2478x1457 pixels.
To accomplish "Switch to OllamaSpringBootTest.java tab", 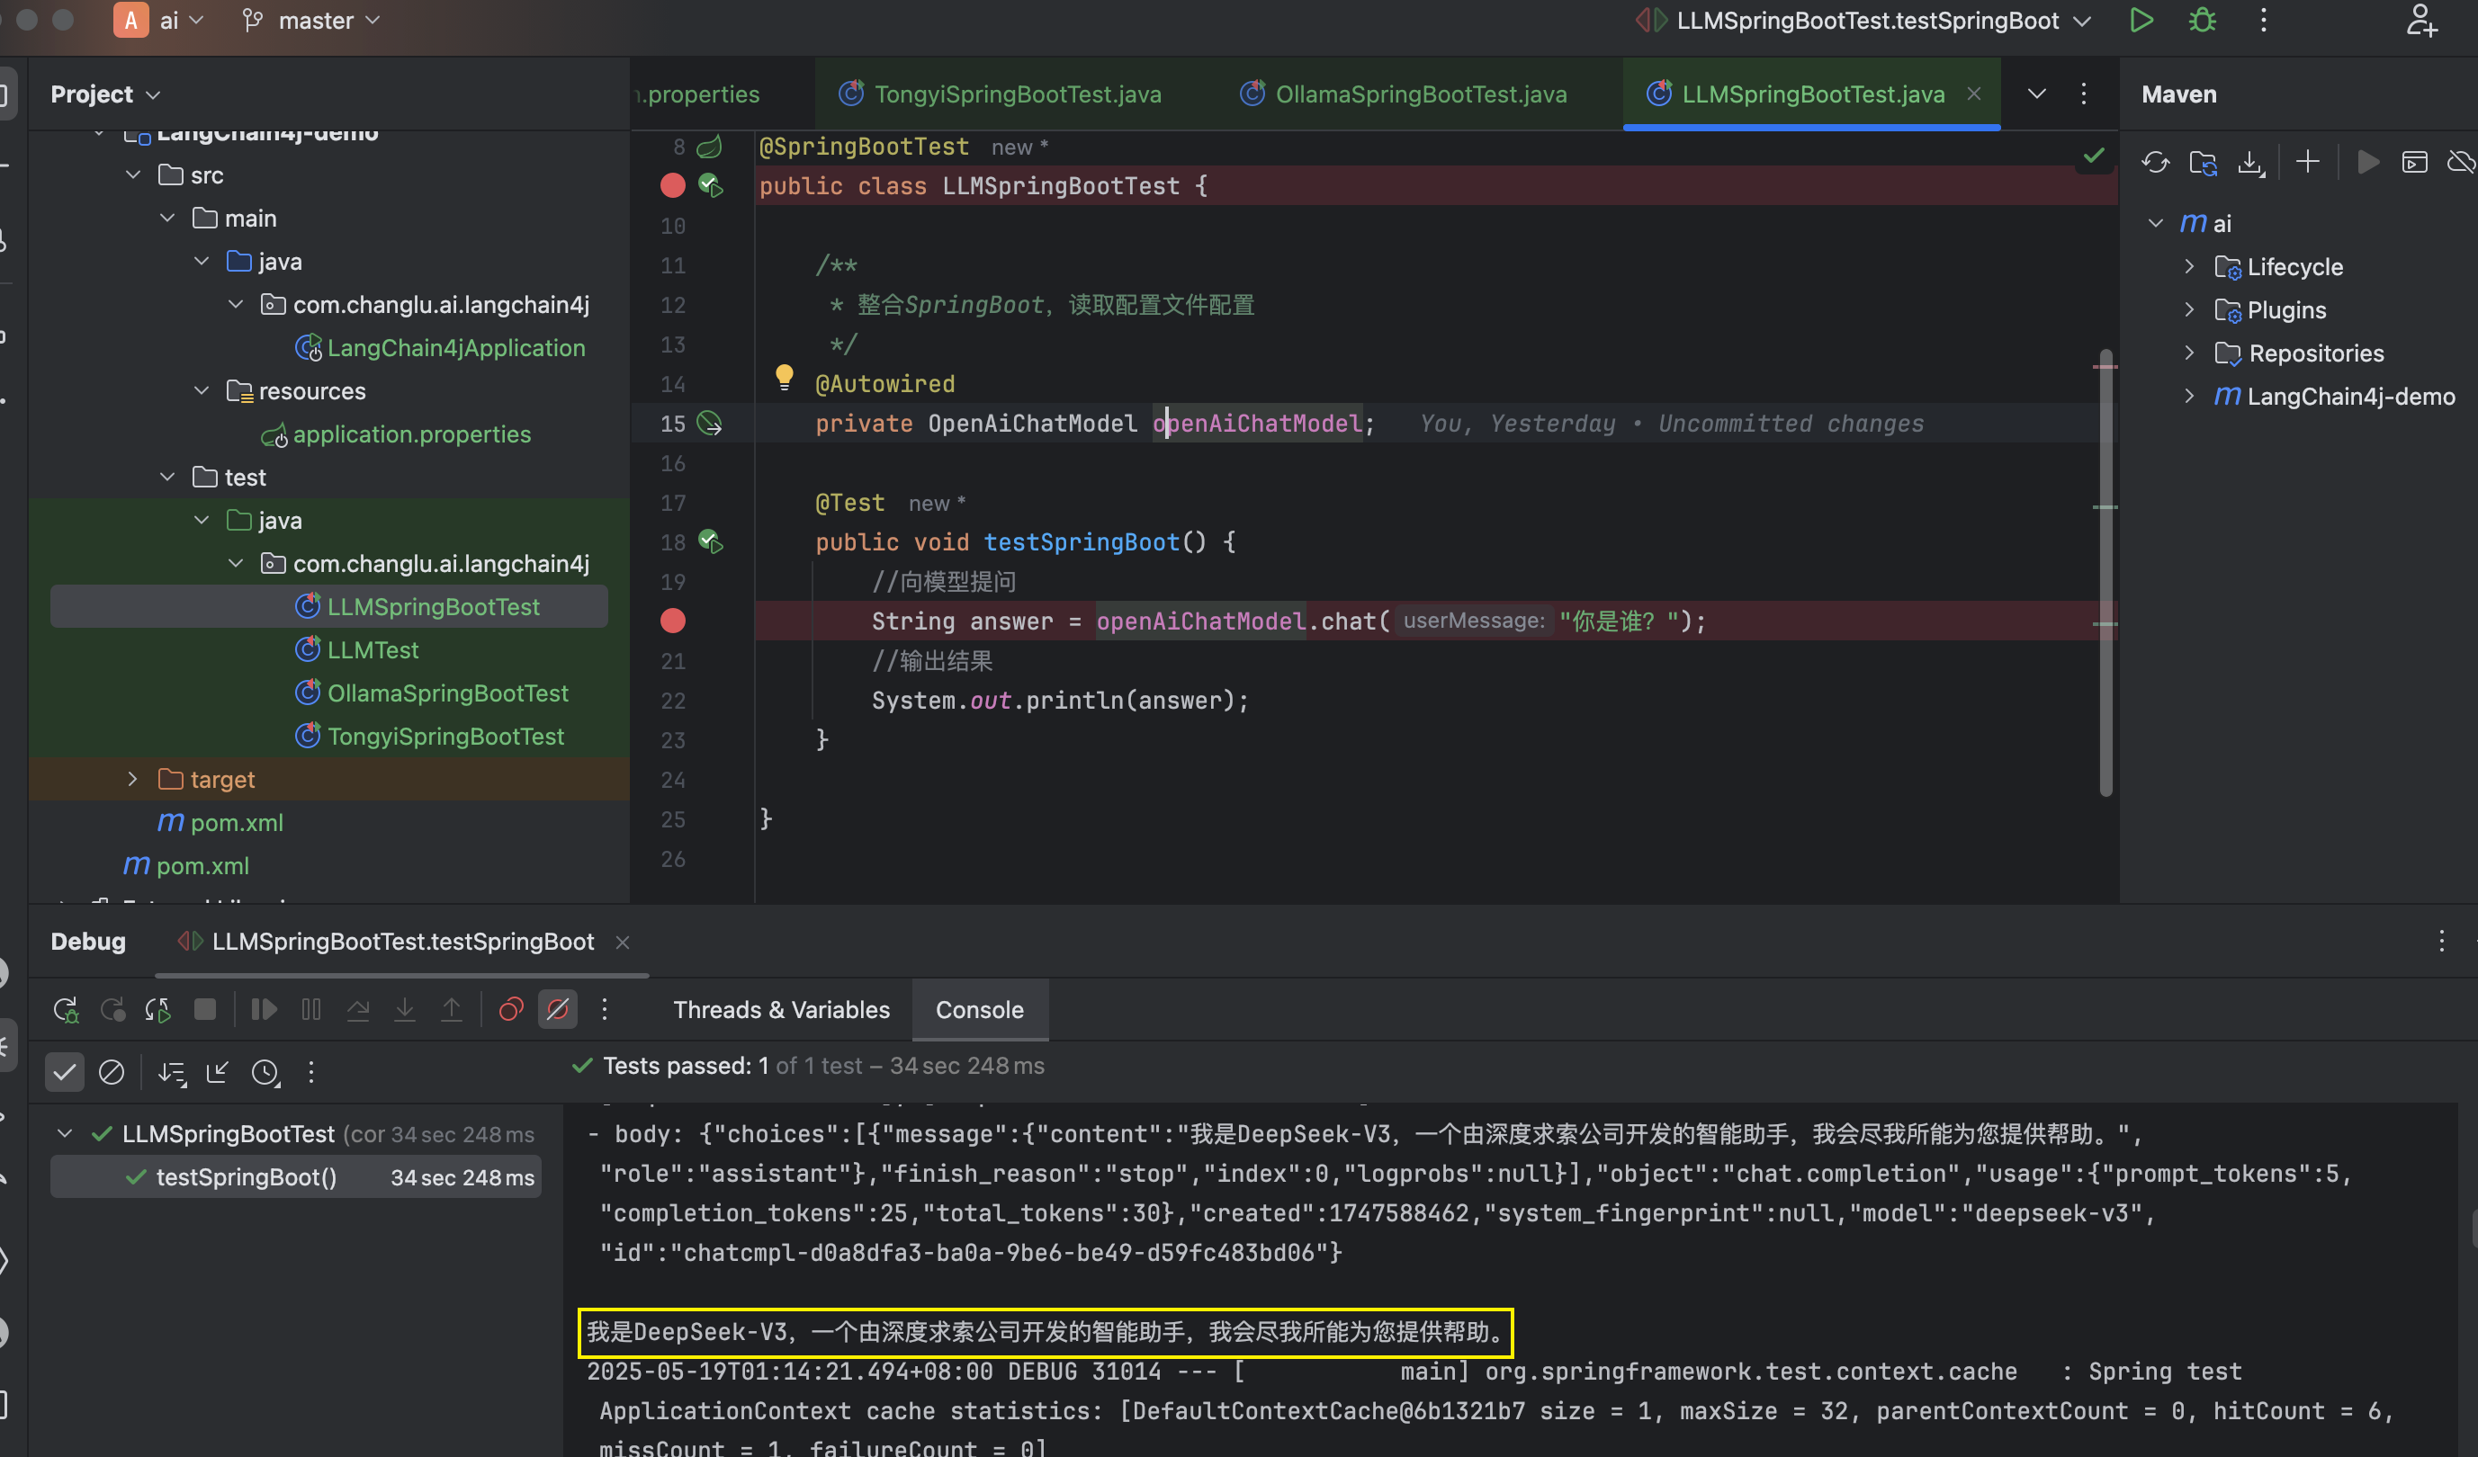I will point(1404,94).
